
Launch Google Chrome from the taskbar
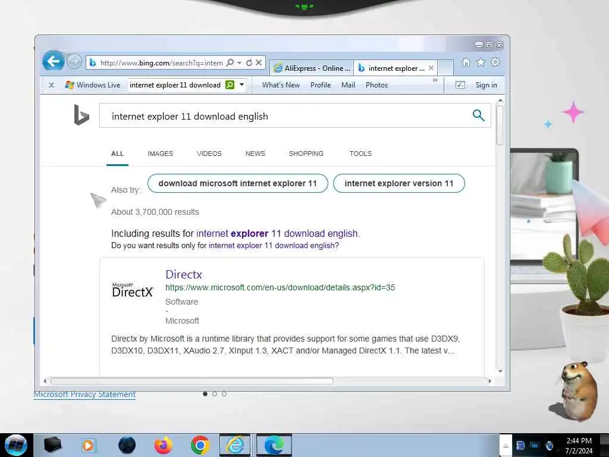click(200, 445)
